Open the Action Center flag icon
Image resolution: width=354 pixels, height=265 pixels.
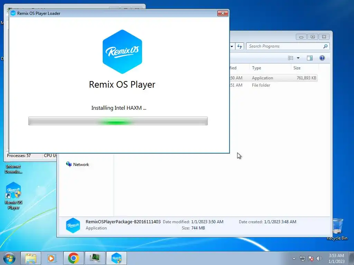pyautogui.click(x=311, y=258)
